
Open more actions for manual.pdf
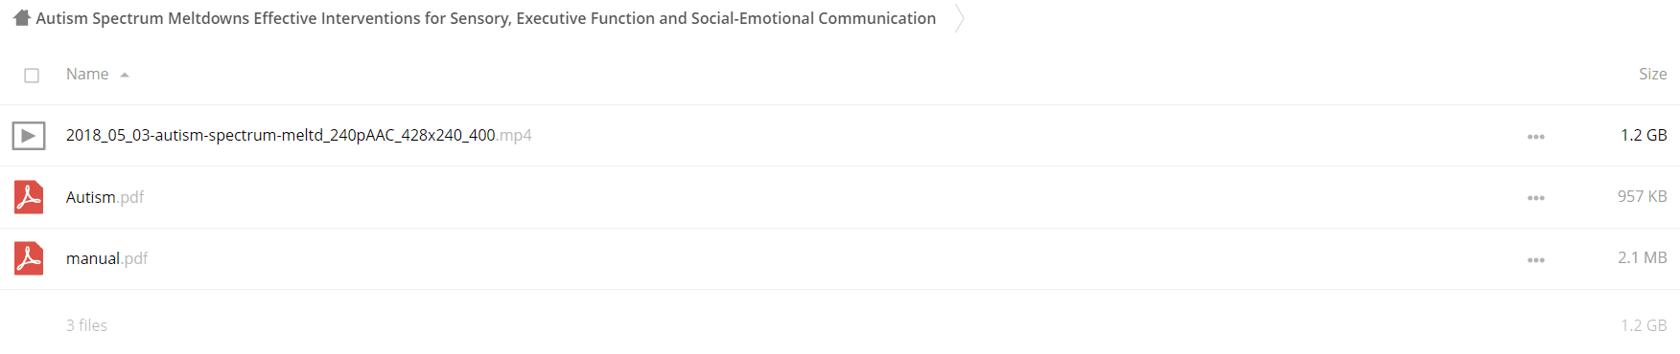pyautogui.click(x=1536, y=260)
